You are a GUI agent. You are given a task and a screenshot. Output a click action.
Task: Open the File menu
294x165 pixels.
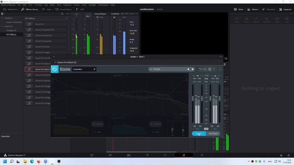pyautogui.click(x=19, y=5)
